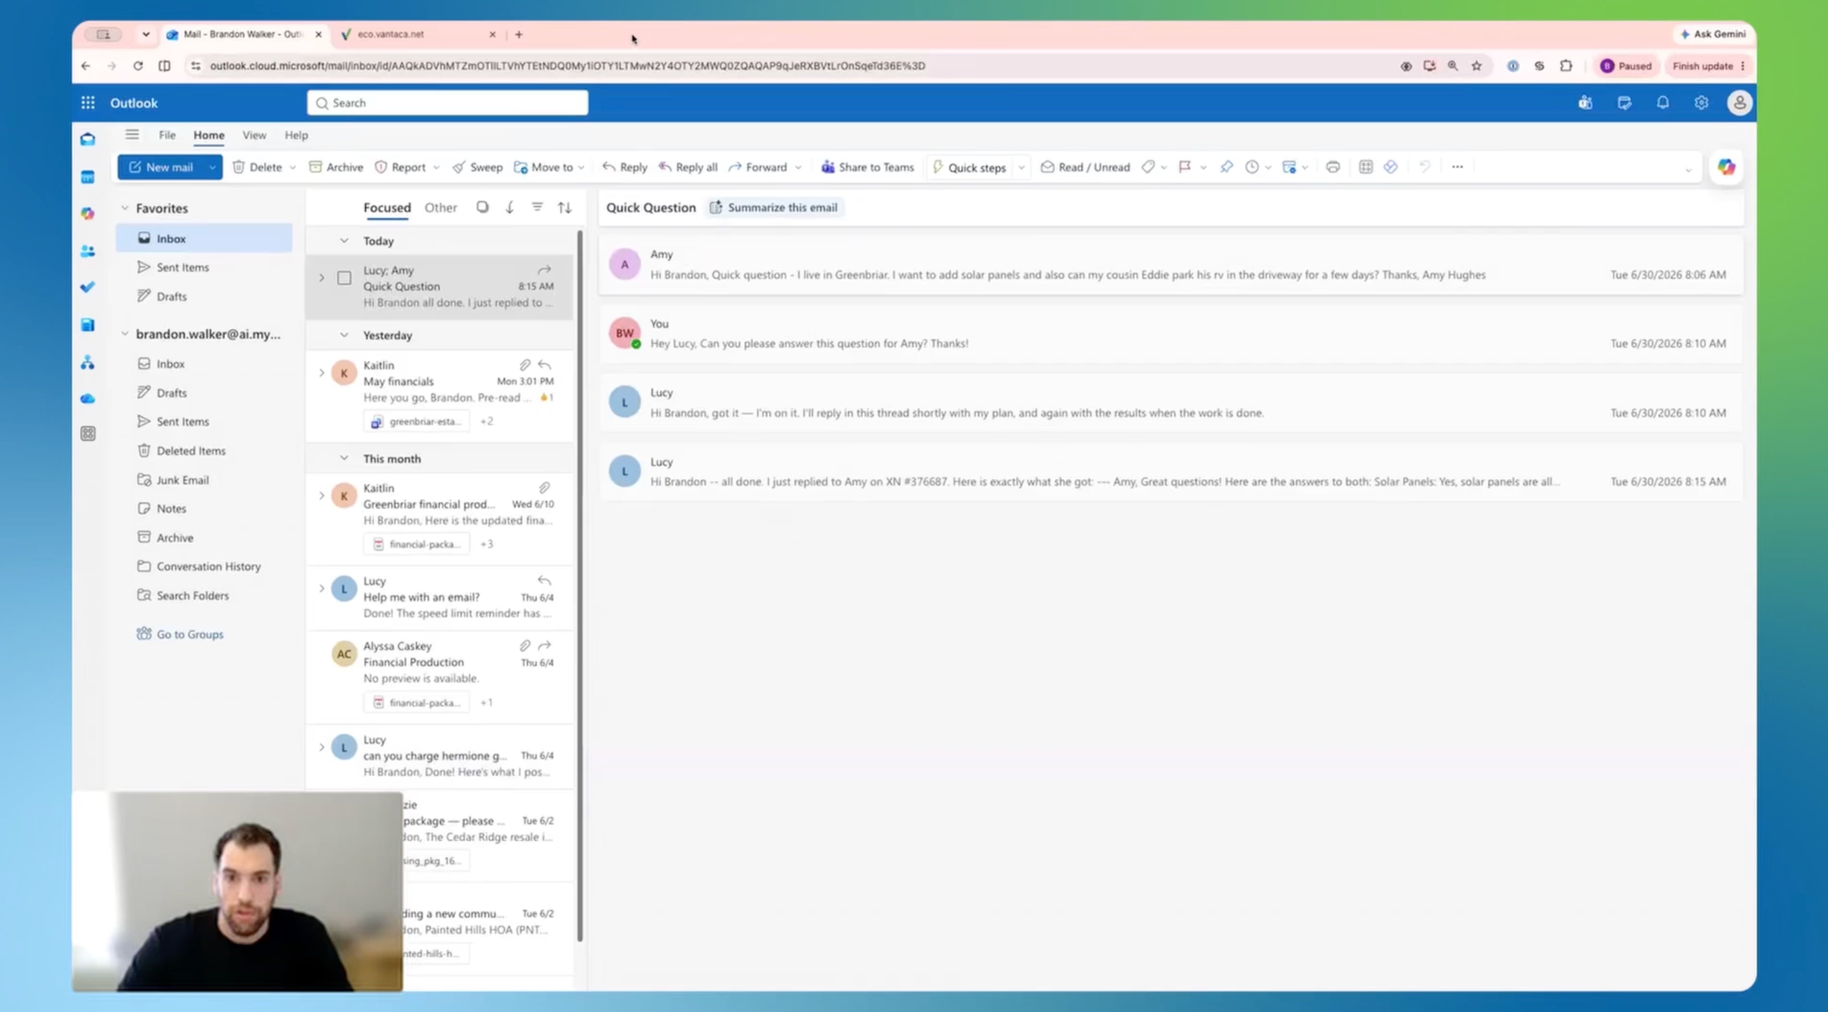The height and width of the screenshot is (1012, 1828).
Task: Switch to the Other inbox tab
Action: coord(441,207)
